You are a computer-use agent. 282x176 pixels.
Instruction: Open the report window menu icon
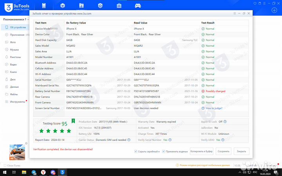234,13
